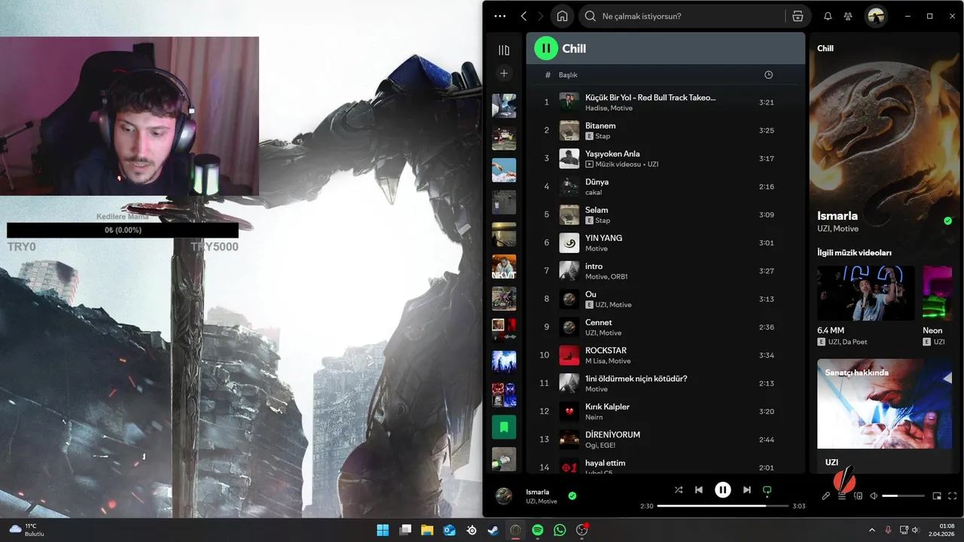Open 'UZI, Motive' artists in player bar
964x542 pixels.
541,501
